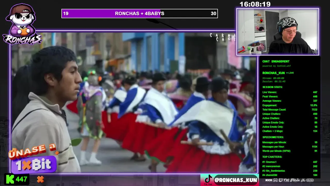Click the Peru sponsor logo

(x=303, y=180)
